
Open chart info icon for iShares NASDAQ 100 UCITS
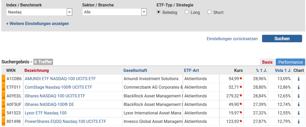click(x=299, y=96)
